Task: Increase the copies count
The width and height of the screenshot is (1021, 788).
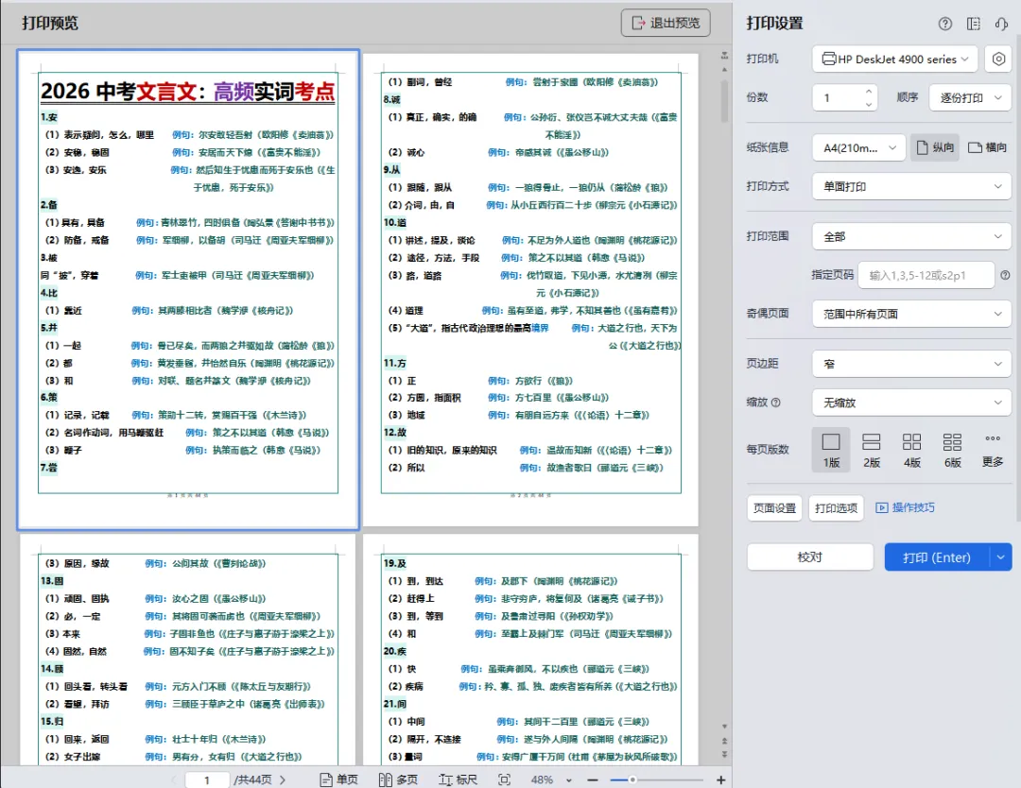Action: point(869,92)
